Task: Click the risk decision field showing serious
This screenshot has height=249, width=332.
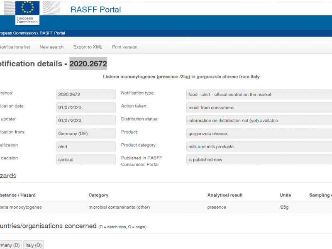Action: [86, 159]
